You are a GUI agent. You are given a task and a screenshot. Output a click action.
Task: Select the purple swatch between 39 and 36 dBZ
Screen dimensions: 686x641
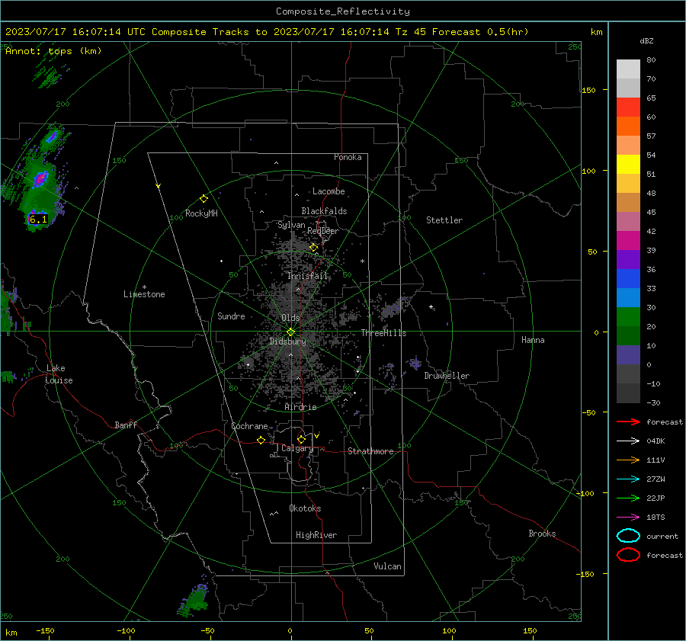click(628, 260)
